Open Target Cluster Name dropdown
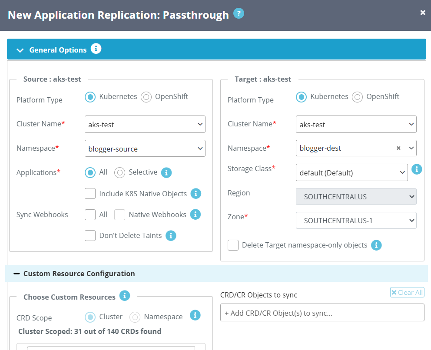Image resolution: width=431 pixels, height=350 pixels. tap(356, 124)
